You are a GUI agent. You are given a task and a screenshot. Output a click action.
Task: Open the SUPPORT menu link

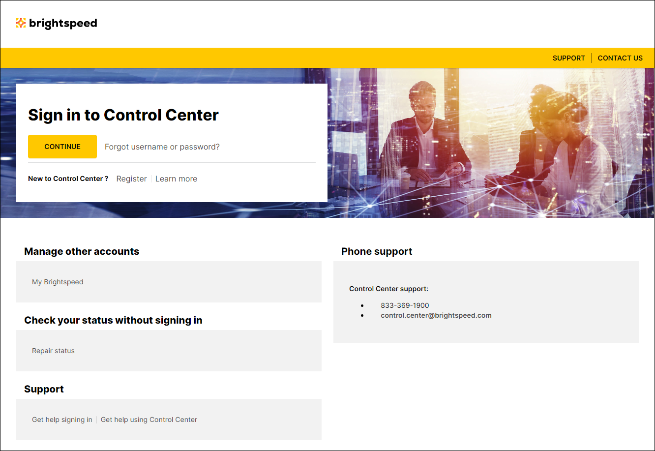pos(568,58)
